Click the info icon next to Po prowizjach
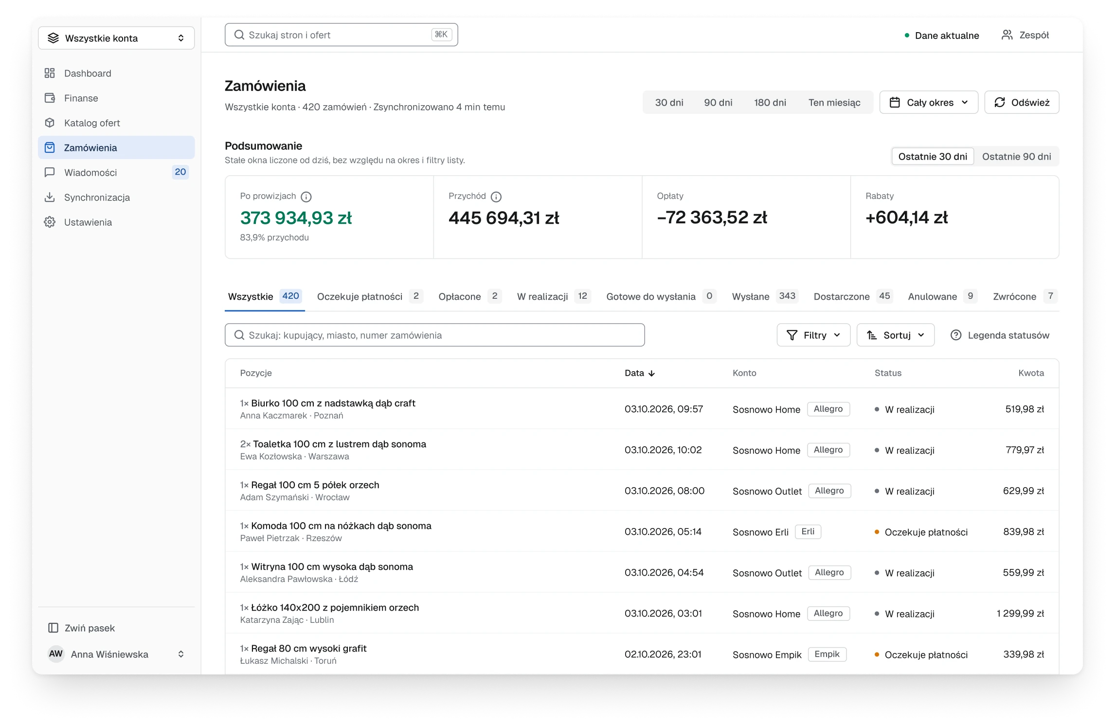 click(306, 197)
